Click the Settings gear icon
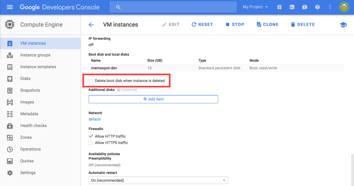Screen dimensions: 354x186 click(x=10, y=173)
